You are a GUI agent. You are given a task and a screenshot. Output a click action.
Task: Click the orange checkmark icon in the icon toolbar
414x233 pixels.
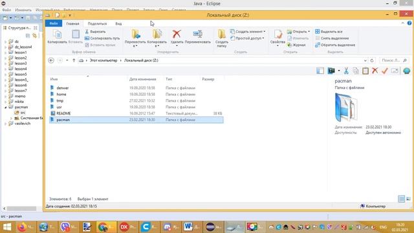click(385, 71)
